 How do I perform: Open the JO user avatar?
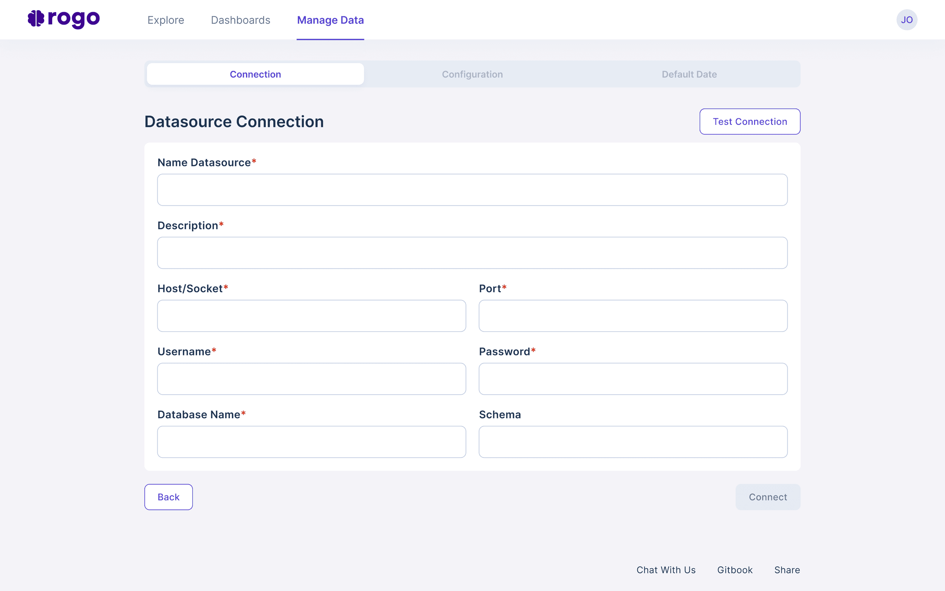coord(906,20)
